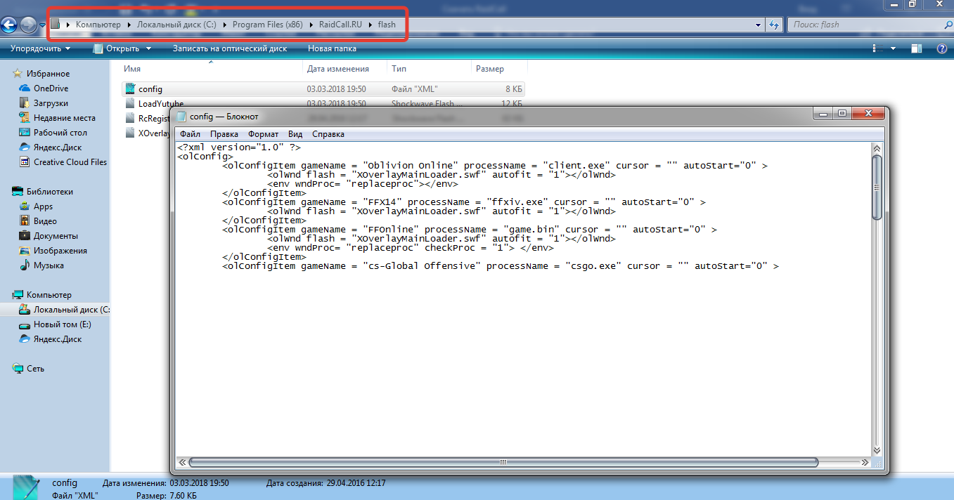Select the config XML file in the list
The image size is (954, 500).
150,89
